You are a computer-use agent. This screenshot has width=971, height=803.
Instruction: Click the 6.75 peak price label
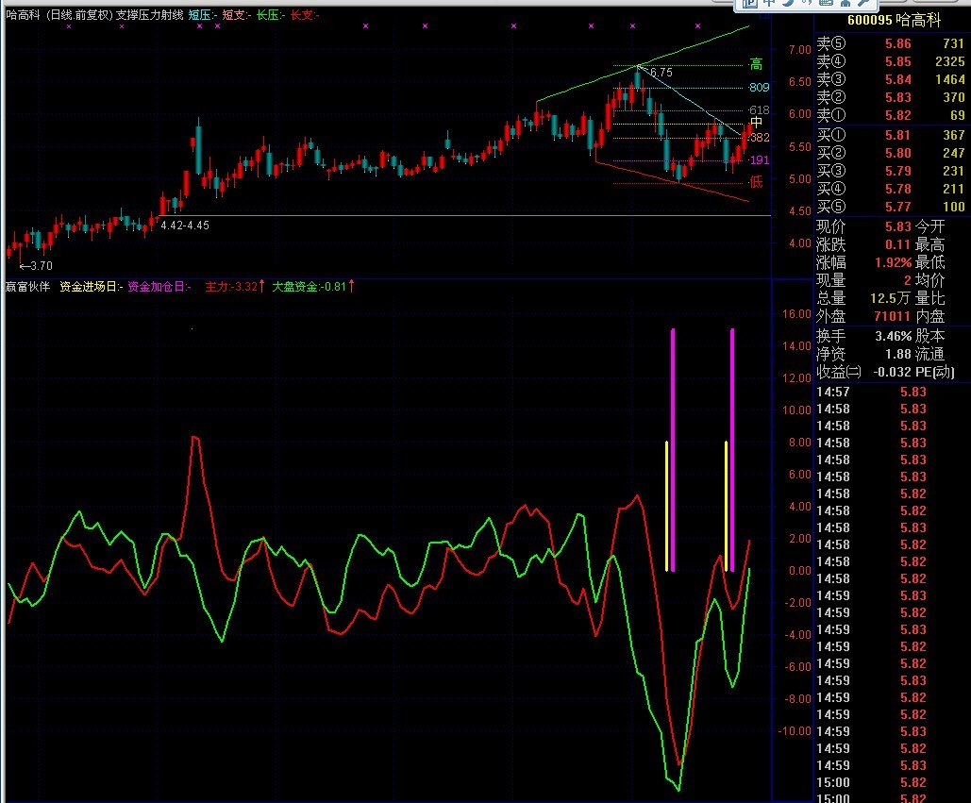[x=661, y=73]
